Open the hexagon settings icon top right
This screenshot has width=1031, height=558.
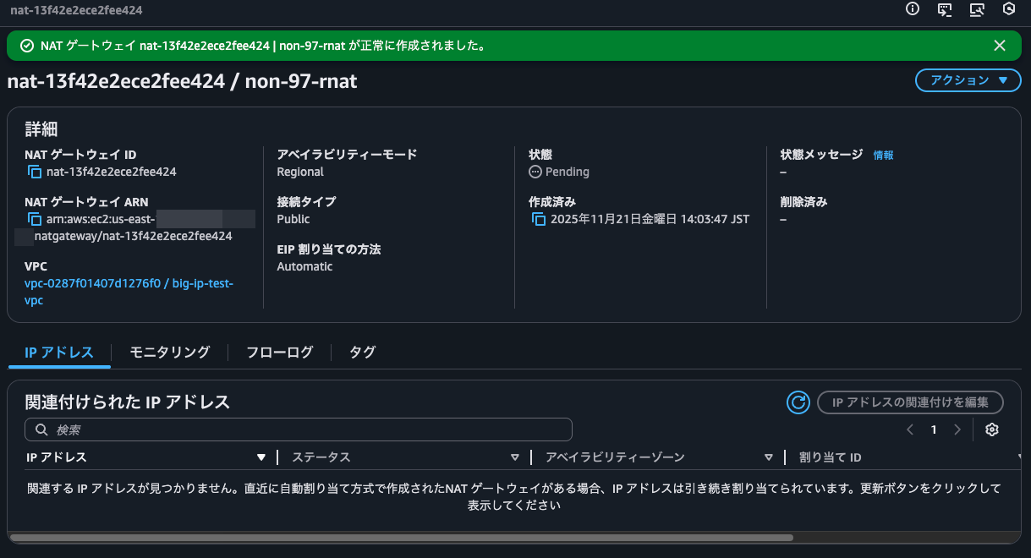[1009, 9]
